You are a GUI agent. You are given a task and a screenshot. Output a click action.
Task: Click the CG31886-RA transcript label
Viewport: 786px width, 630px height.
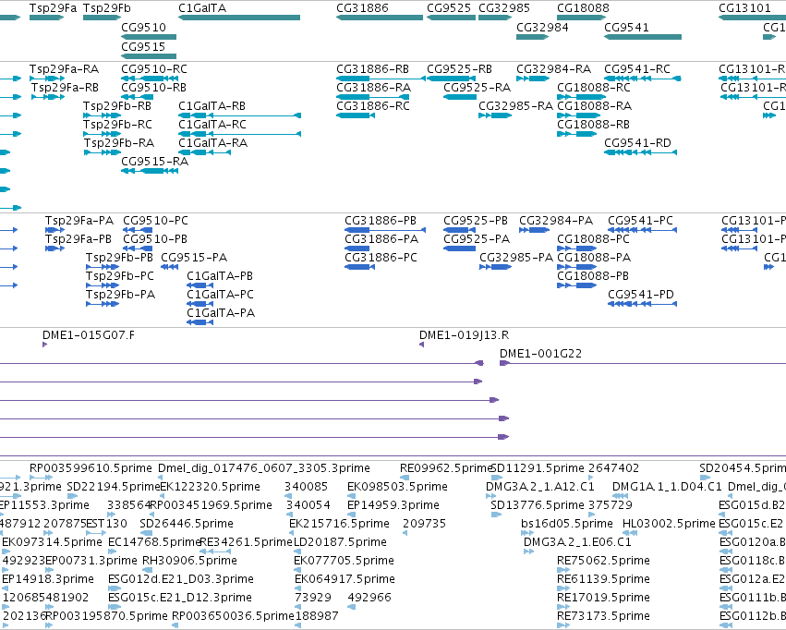pyautogui.click(x=374, y=88)
